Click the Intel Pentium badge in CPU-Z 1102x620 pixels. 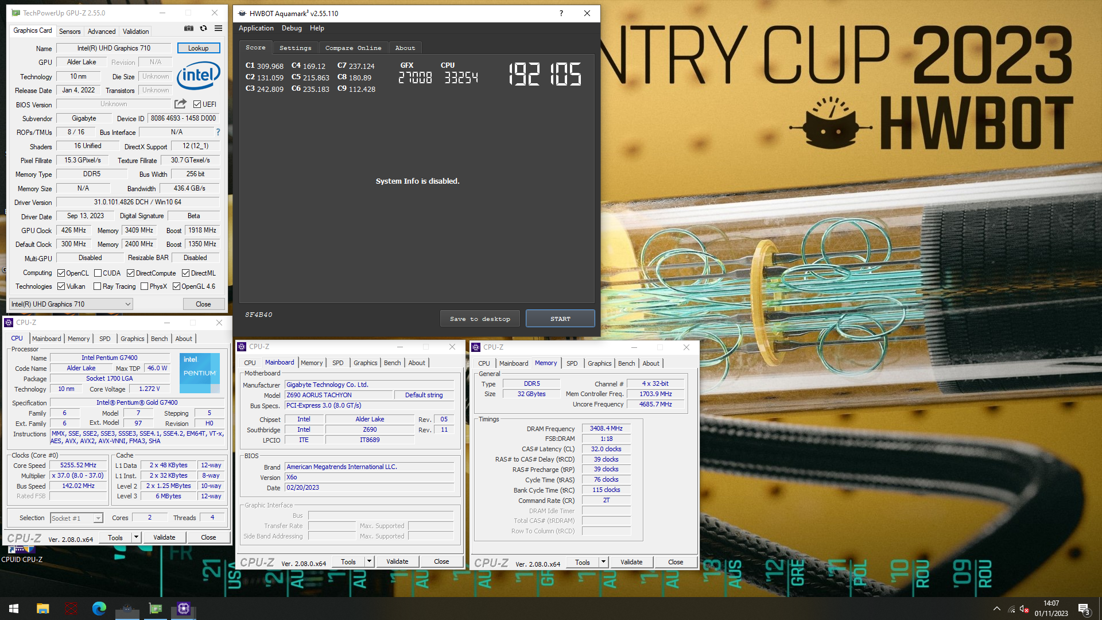tap(200, 373)
